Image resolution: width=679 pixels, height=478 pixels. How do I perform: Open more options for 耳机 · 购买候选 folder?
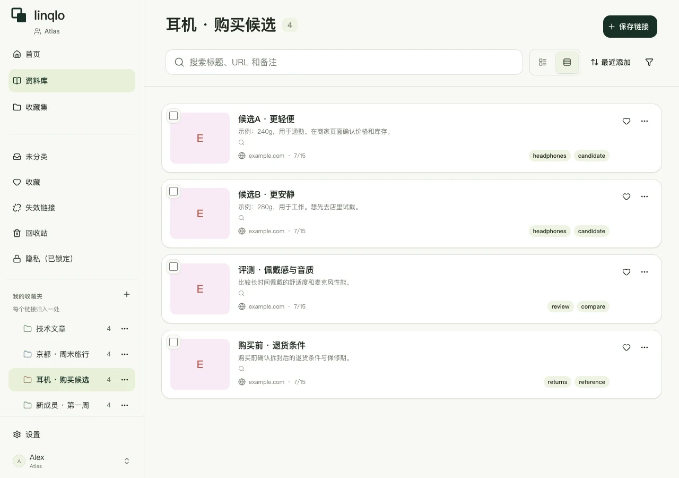click(125, 380)
